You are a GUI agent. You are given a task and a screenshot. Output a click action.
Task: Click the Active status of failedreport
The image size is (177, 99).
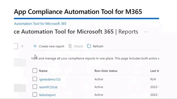coord(99,95)
